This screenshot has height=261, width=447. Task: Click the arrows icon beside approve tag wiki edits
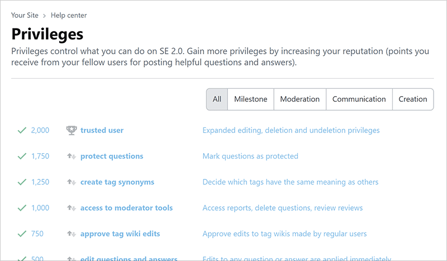pyautogui.click(x=71, y=234)
